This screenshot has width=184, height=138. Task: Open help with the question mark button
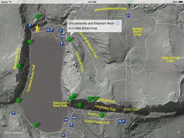pyautogui.click(x=179, y=133)
